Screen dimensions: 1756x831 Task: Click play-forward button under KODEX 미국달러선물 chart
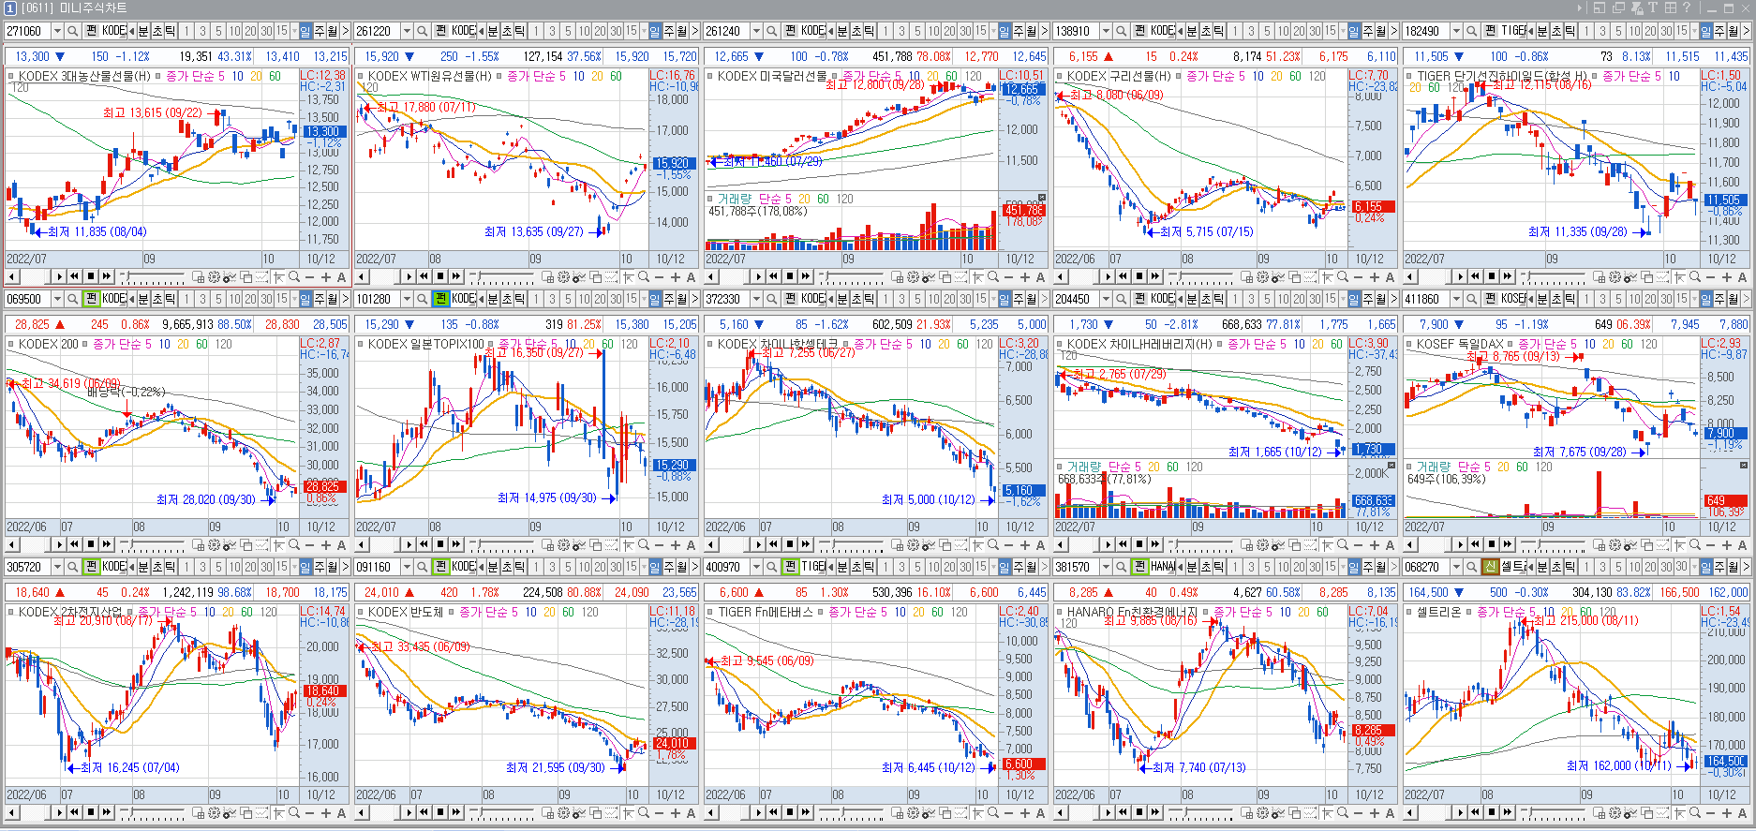tap(758, 276)
